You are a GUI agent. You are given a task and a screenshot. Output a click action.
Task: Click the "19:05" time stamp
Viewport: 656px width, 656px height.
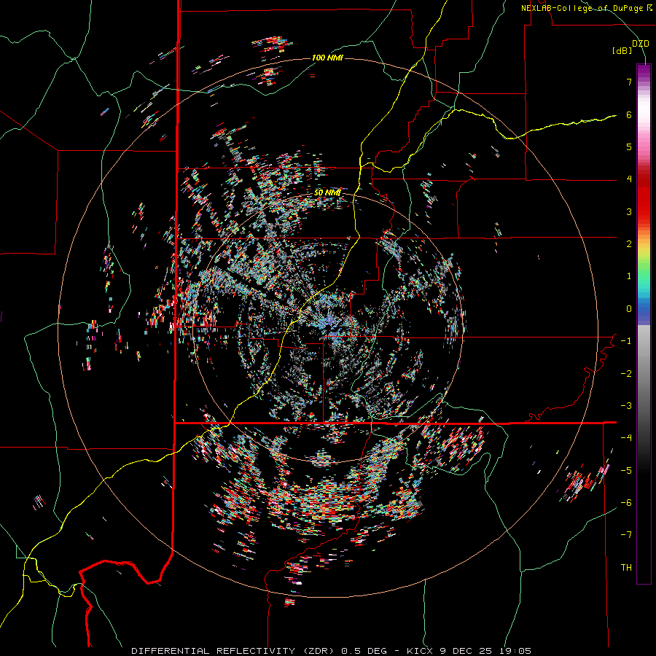coord(515,651)
